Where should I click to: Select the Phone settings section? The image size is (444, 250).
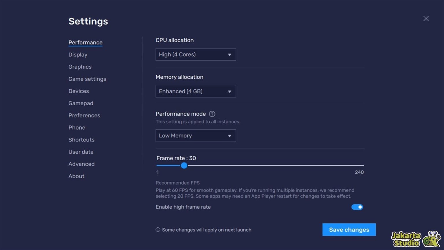pos(77,127)
